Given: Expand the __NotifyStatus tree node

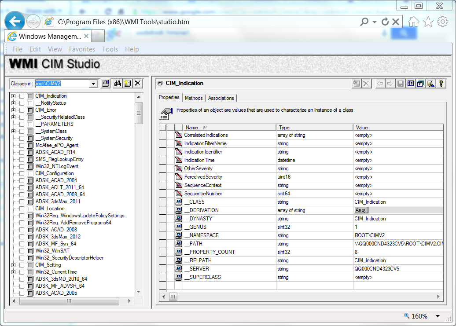Looking at the screenshot, I should point(13,103).
